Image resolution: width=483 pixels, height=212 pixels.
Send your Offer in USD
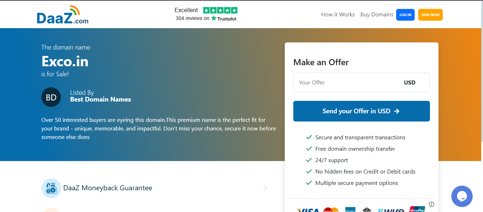pyautogui.click(x=361, y=111)
